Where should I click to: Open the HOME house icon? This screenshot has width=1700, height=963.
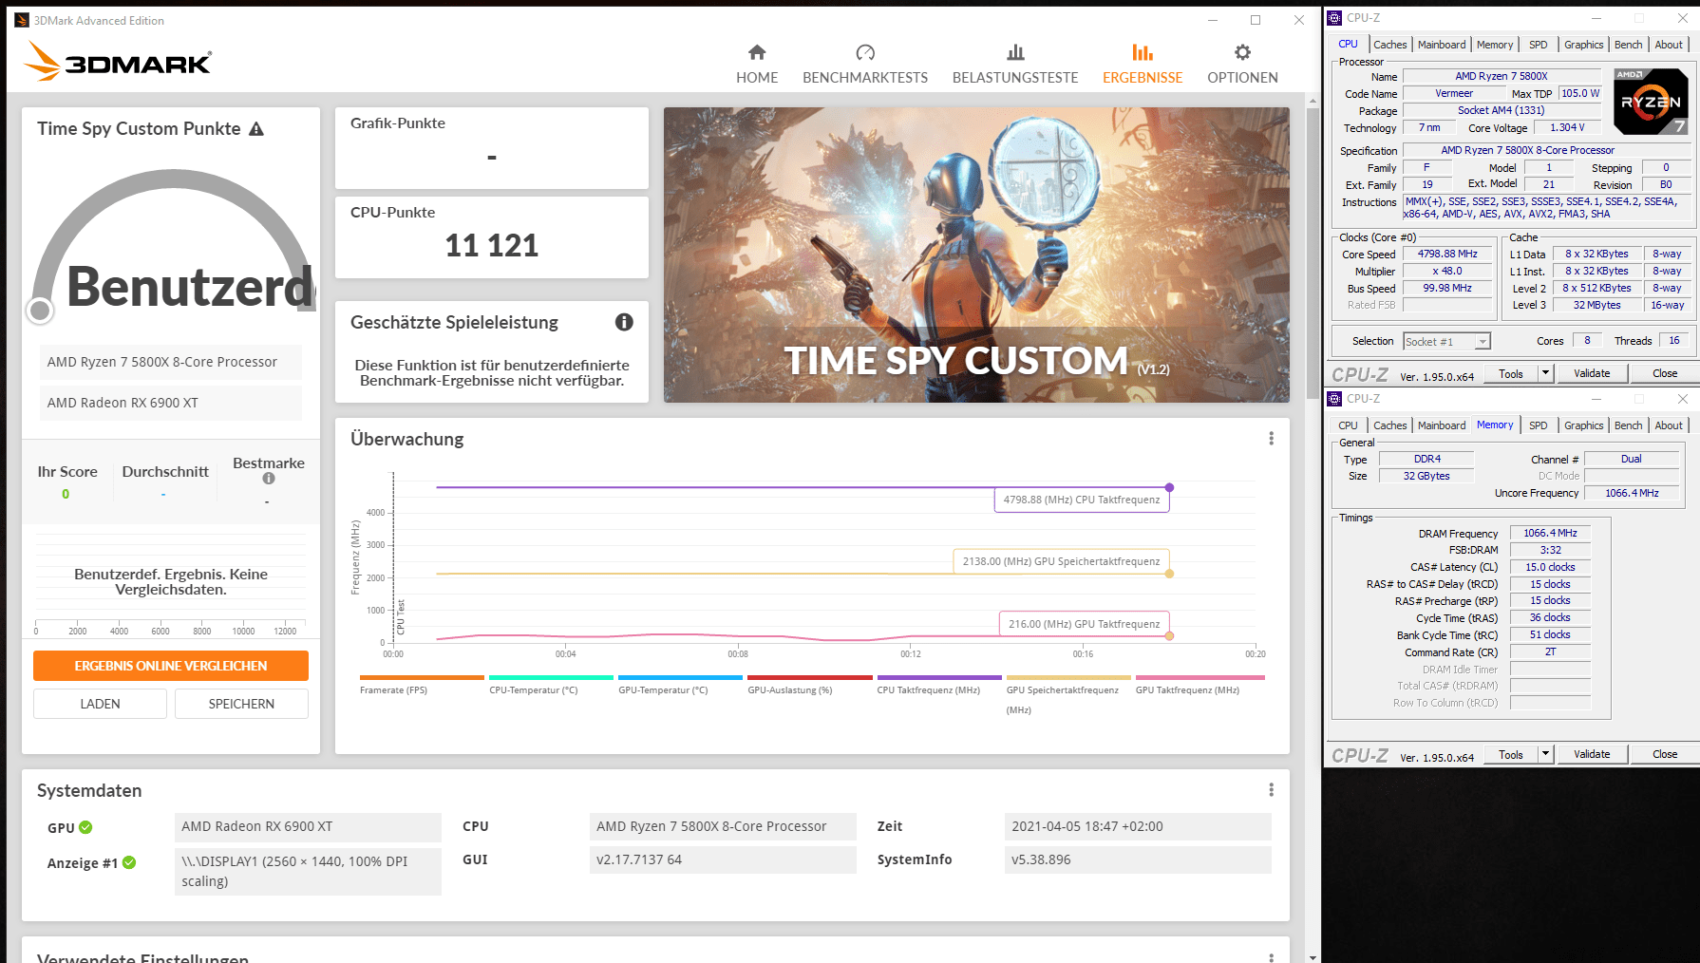pos(757,52)
